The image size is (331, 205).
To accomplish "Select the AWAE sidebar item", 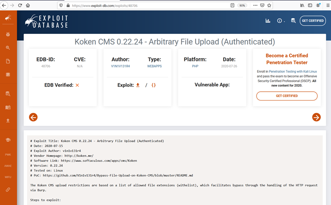I will coord(8,166).
